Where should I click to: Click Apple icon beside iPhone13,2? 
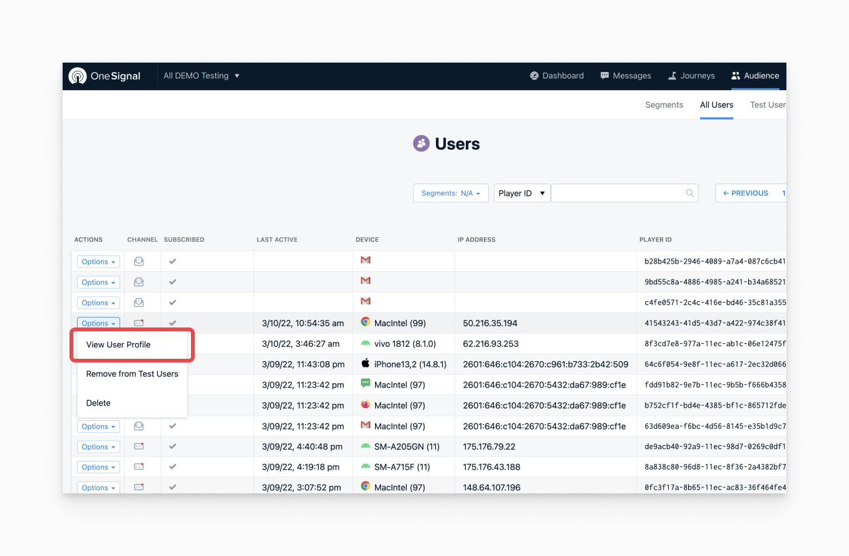366,363
